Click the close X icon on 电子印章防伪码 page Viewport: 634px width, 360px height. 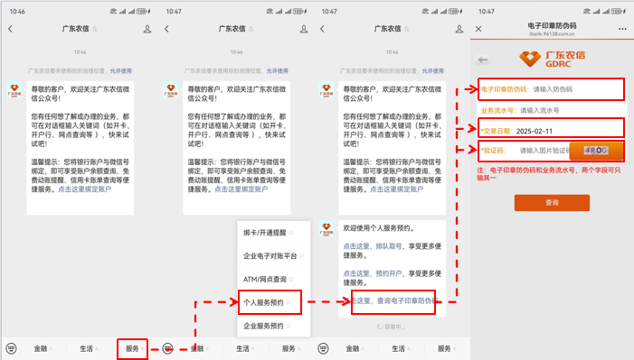pos(478,29)
